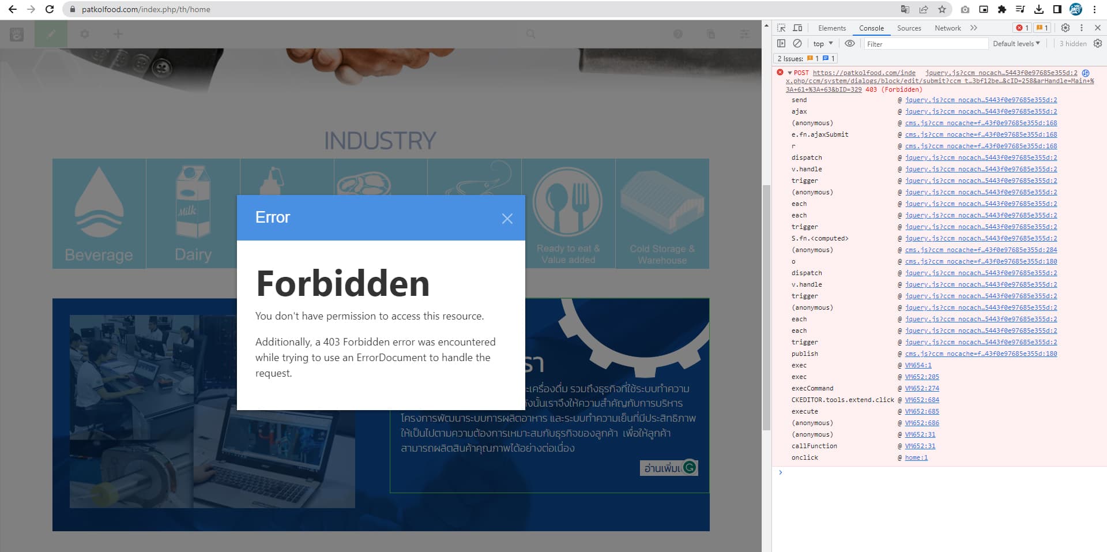Click the green edit pencil in CMS toolbar
The height and width of the screenshot is (552, 1107).
pyautogui.click(x=51, y=34)
